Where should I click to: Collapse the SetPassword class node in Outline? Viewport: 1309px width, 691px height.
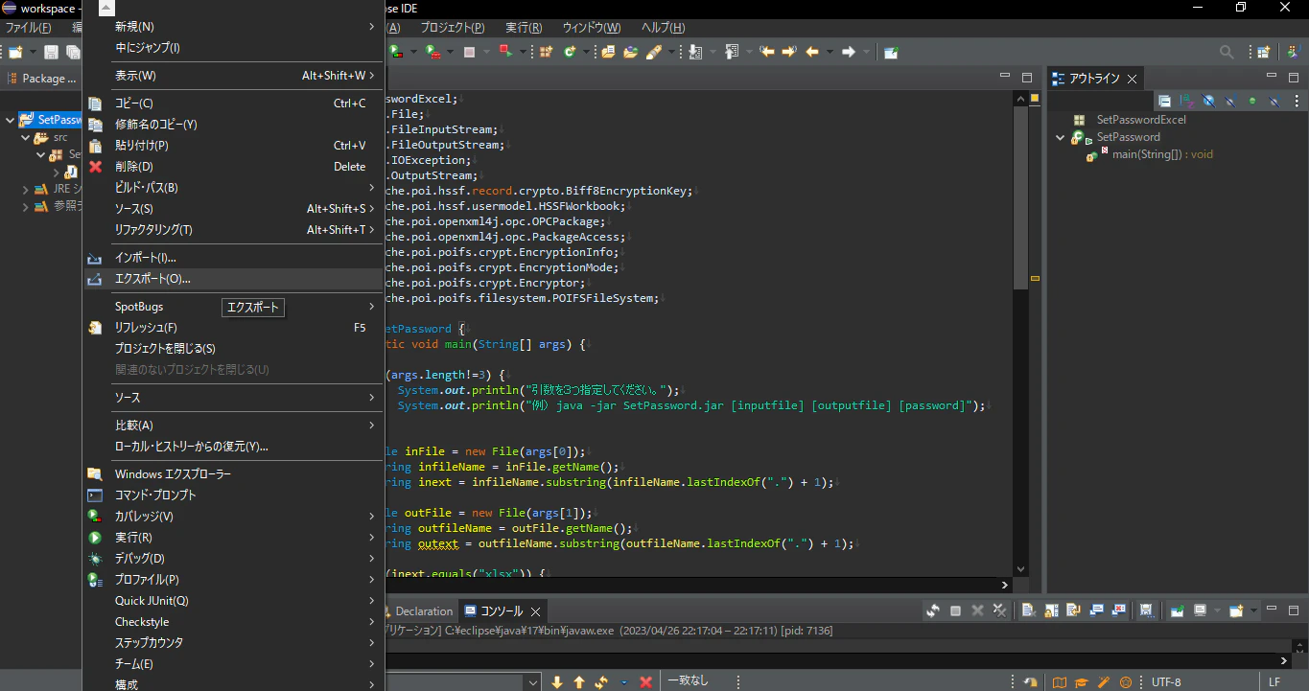[1060, 137]
